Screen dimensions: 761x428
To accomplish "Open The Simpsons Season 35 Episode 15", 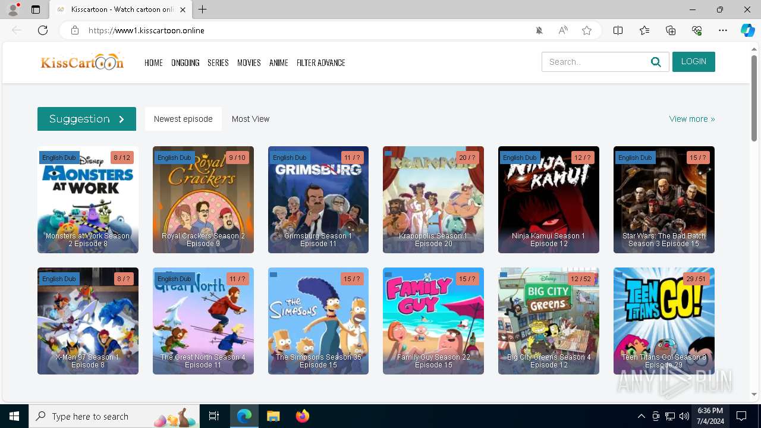I will (318, 321).
